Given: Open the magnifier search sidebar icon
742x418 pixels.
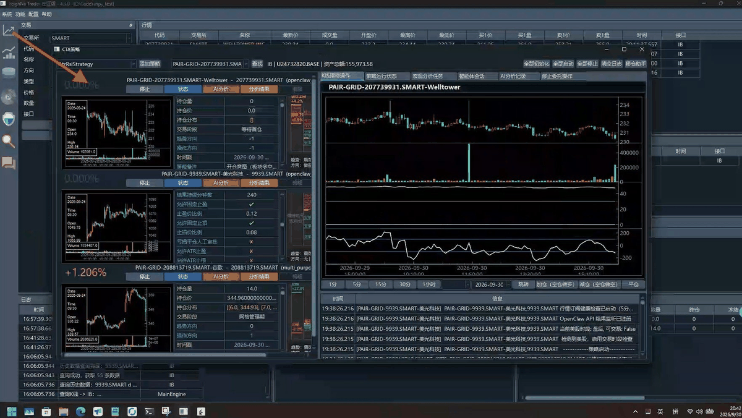Looking at the screenshot, I should [x=9, y=140].
